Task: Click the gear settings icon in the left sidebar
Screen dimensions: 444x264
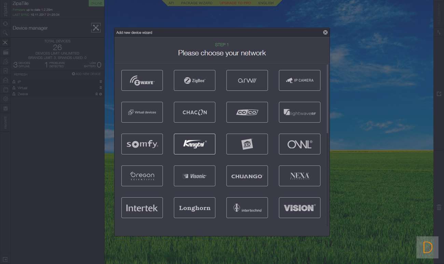Action: pyautogui.click(x=5, y=99)
